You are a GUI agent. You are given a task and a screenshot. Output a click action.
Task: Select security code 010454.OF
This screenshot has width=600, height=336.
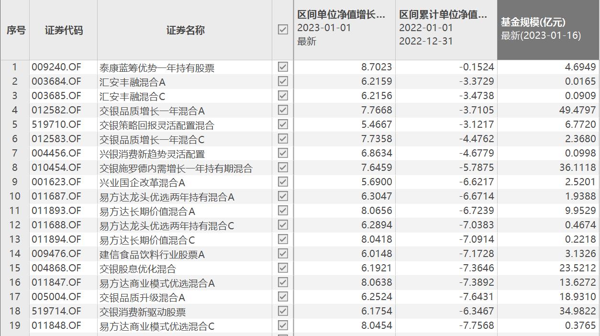click(56, 168)
